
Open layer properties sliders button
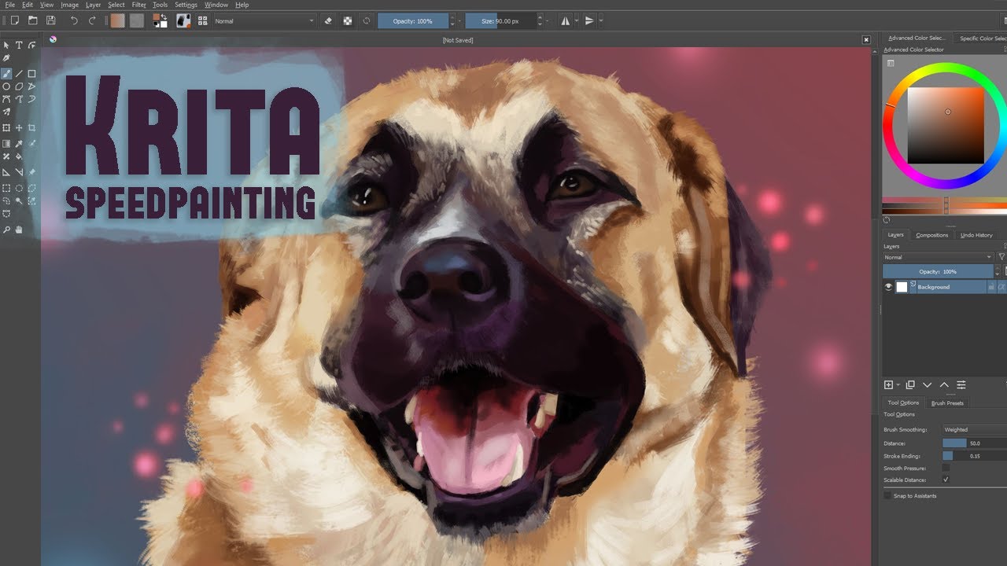[961, 385]
